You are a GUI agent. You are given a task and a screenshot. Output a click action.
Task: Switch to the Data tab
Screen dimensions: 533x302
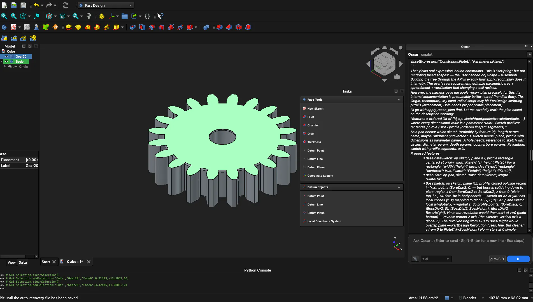coord(23,262)
